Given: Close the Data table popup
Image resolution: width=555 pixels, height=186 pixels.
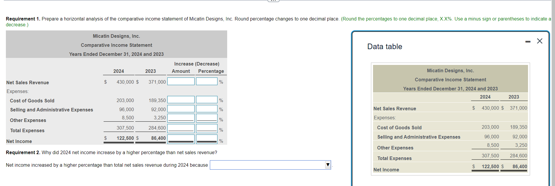Looking at the screenshot, I should (x=539, y=41).
